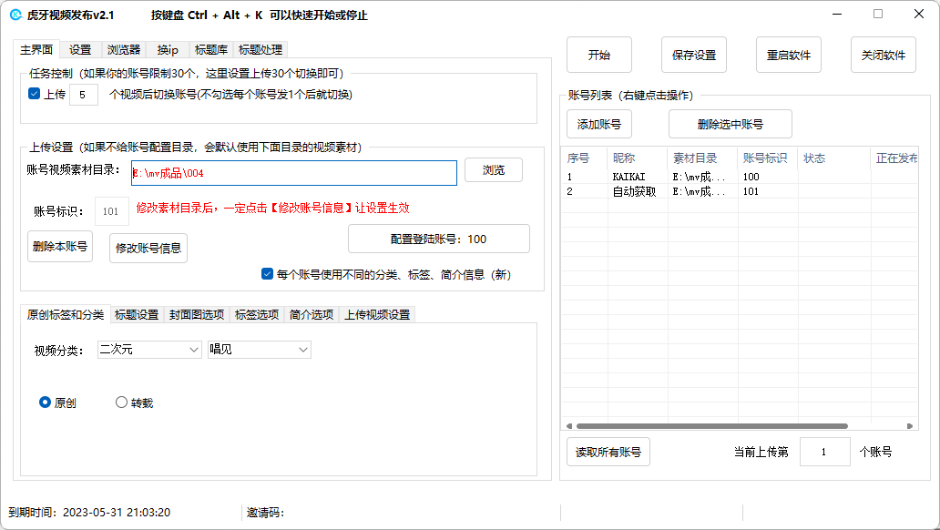The width and height of the screenshot is (940, 530).
Task: Click the 虎牙视频发布 app icon in title bar
Action: [16, 15]
